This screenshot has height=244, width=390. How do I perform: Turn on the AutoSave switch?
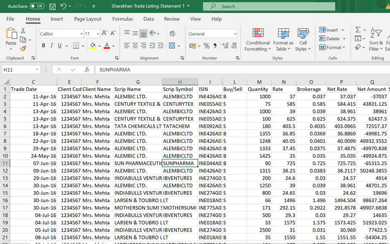[37, 6]
